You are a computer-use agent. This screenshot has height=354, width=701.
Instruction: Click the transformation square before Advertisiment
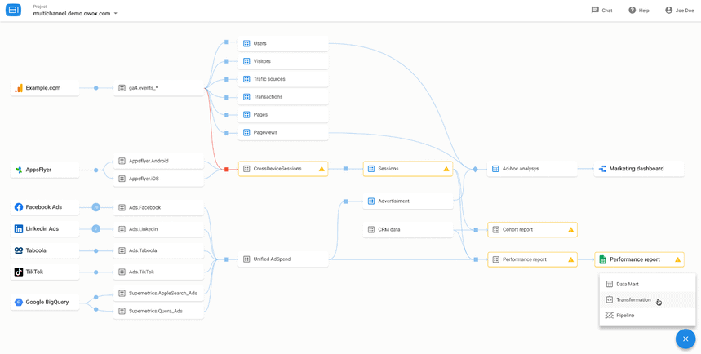point(345,201)
